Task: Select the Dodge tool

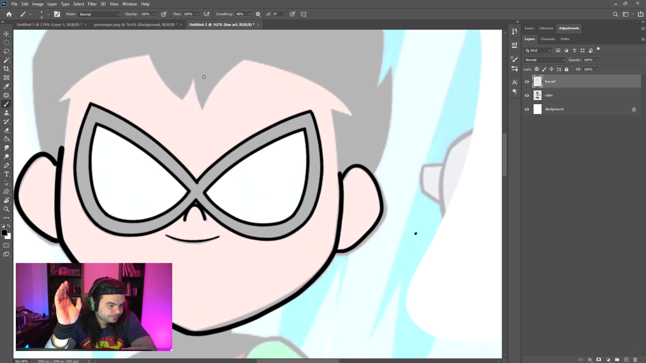Action: coord(7,157)
